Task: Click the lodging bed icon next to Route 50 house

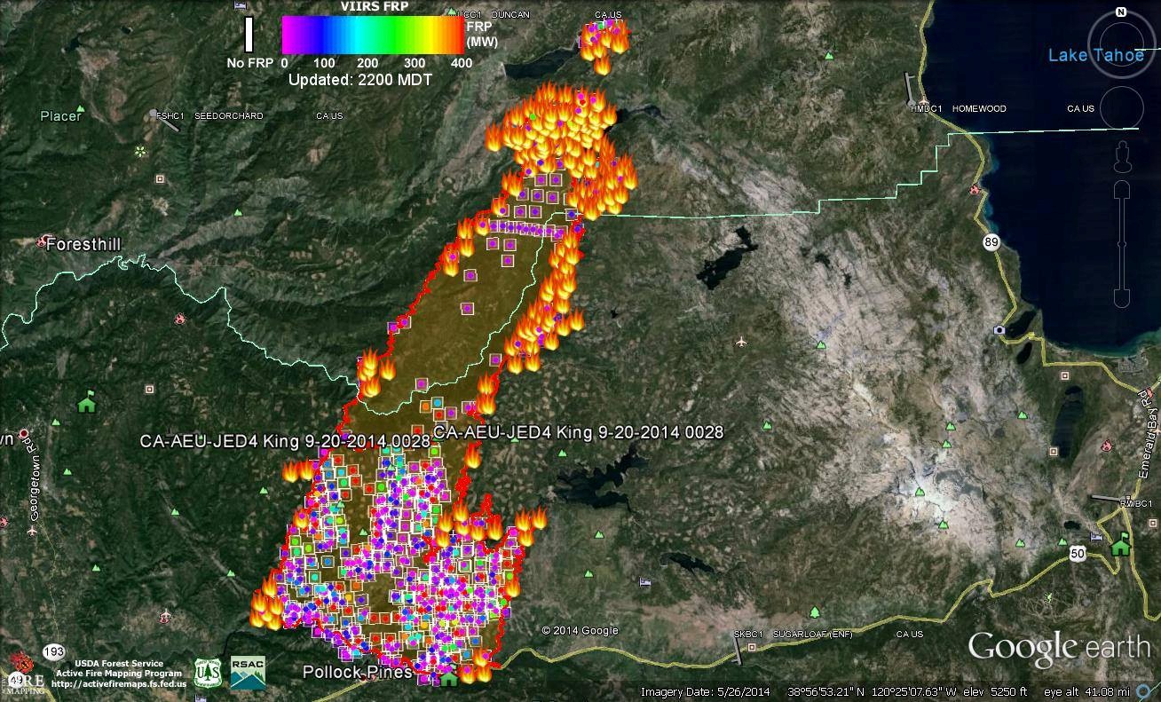Action: point(1098,537)
